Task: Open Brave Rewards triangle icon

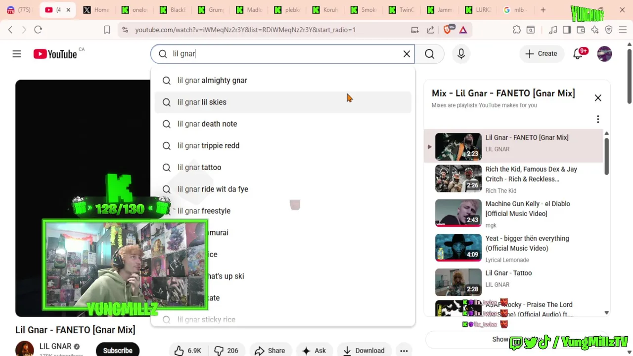Action: point(463,30)
